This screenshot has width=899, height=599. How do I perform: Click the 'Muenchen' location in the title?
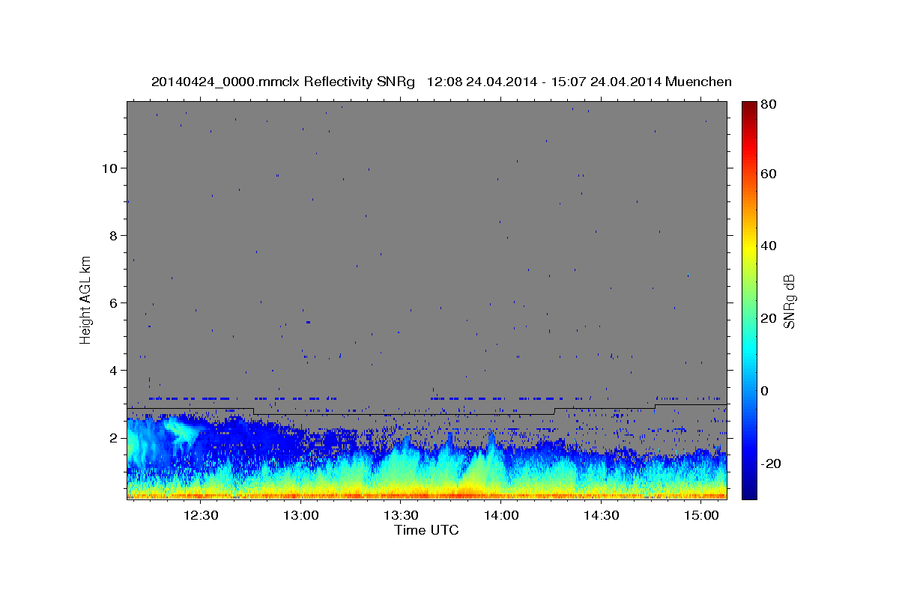pos(697,82)
